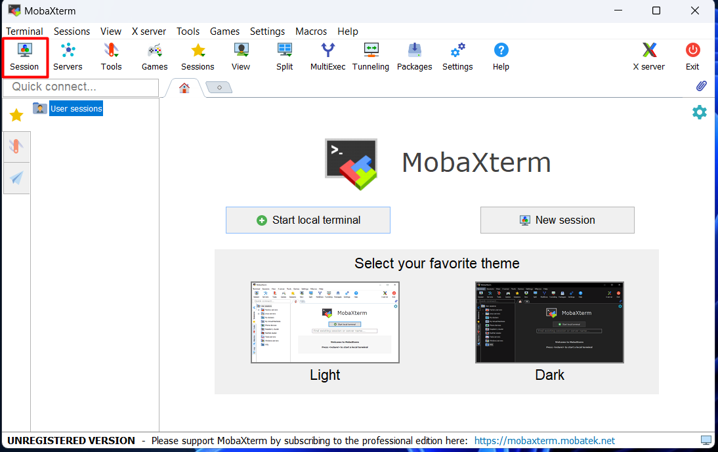Open the Settings menu in menu bar
718x452 pixels.
tap(267, 31)
